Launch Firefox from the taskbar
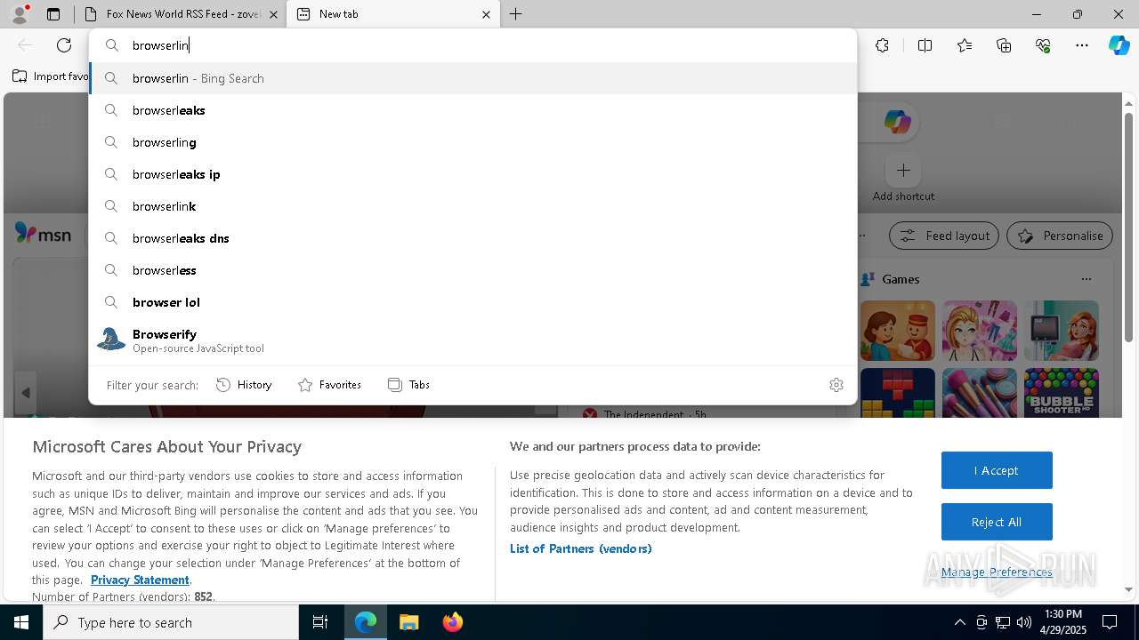Viewport: 1139px width, 640px height. click(452, 622)
